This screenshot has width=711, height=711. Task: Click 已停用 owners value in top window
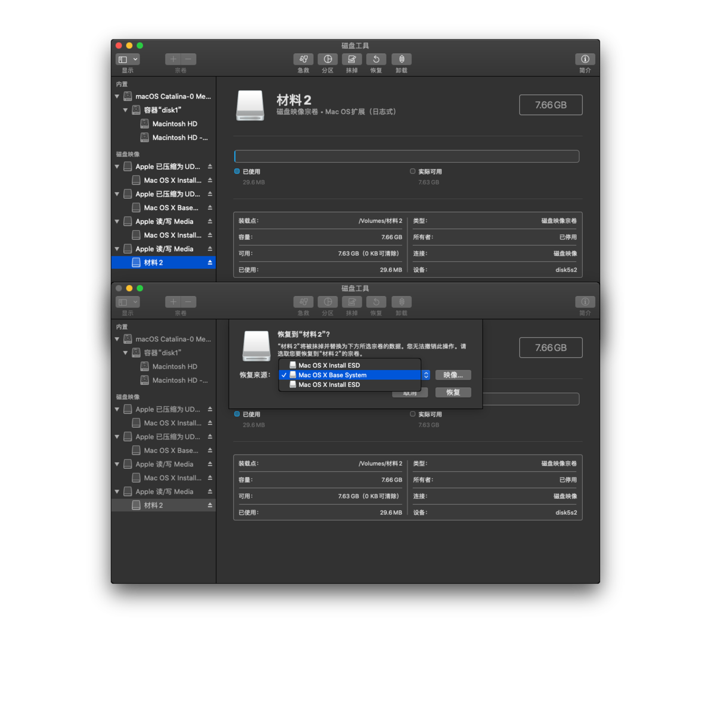point(568,237)
